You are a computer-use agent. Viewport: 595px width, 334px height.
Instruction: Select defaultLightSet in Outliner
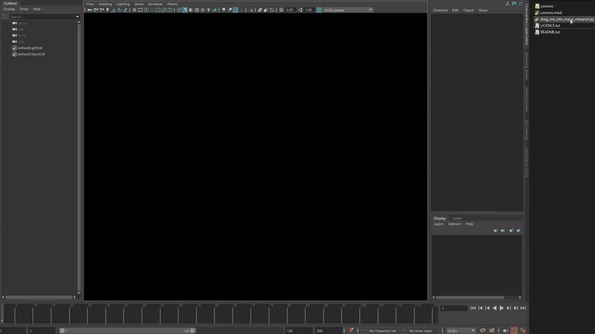tap(30, 48)
